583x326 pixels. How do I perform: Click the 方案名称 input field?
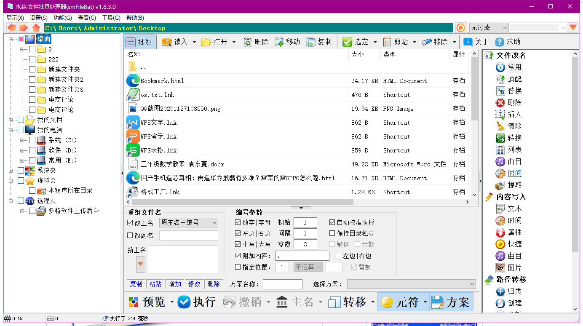point(282,284)
